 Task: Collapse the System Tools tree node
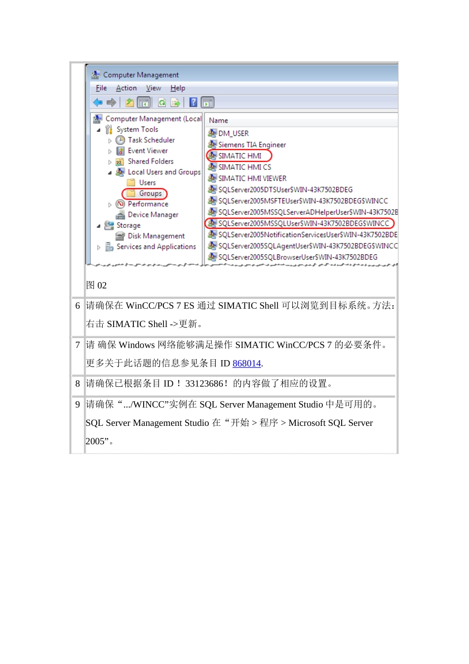[98, 130]
